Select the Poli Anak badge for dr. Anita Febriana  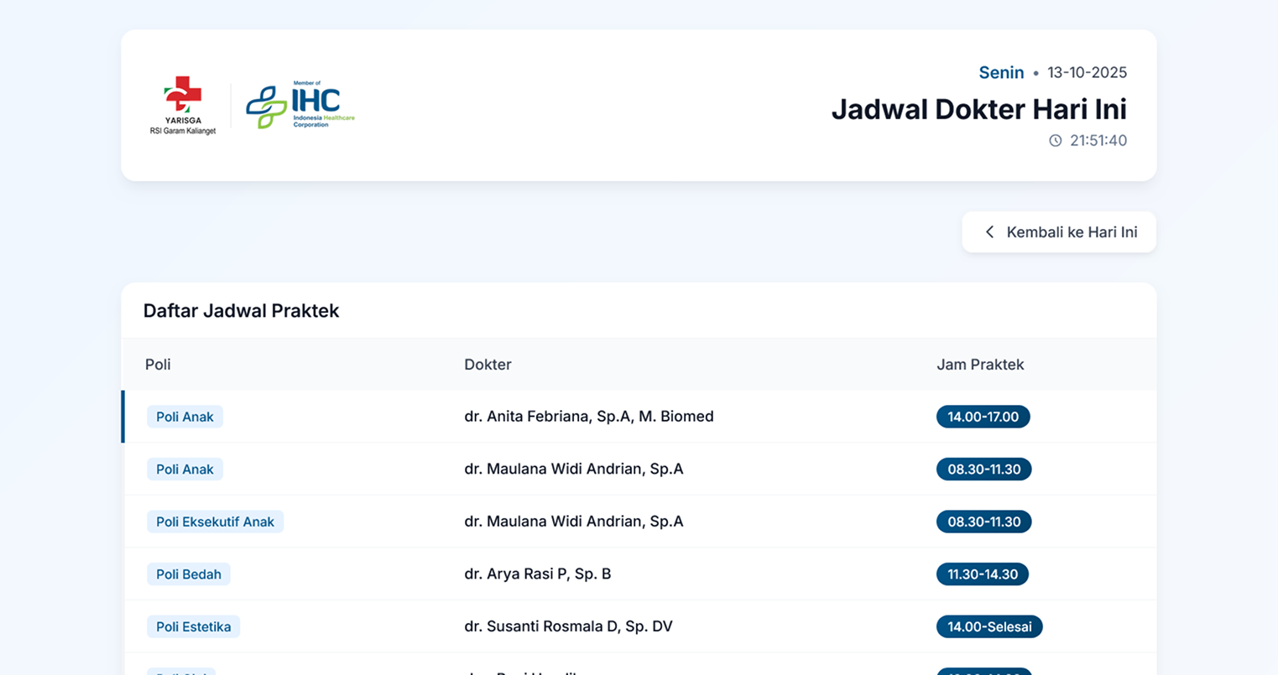[x=185, y=417]
